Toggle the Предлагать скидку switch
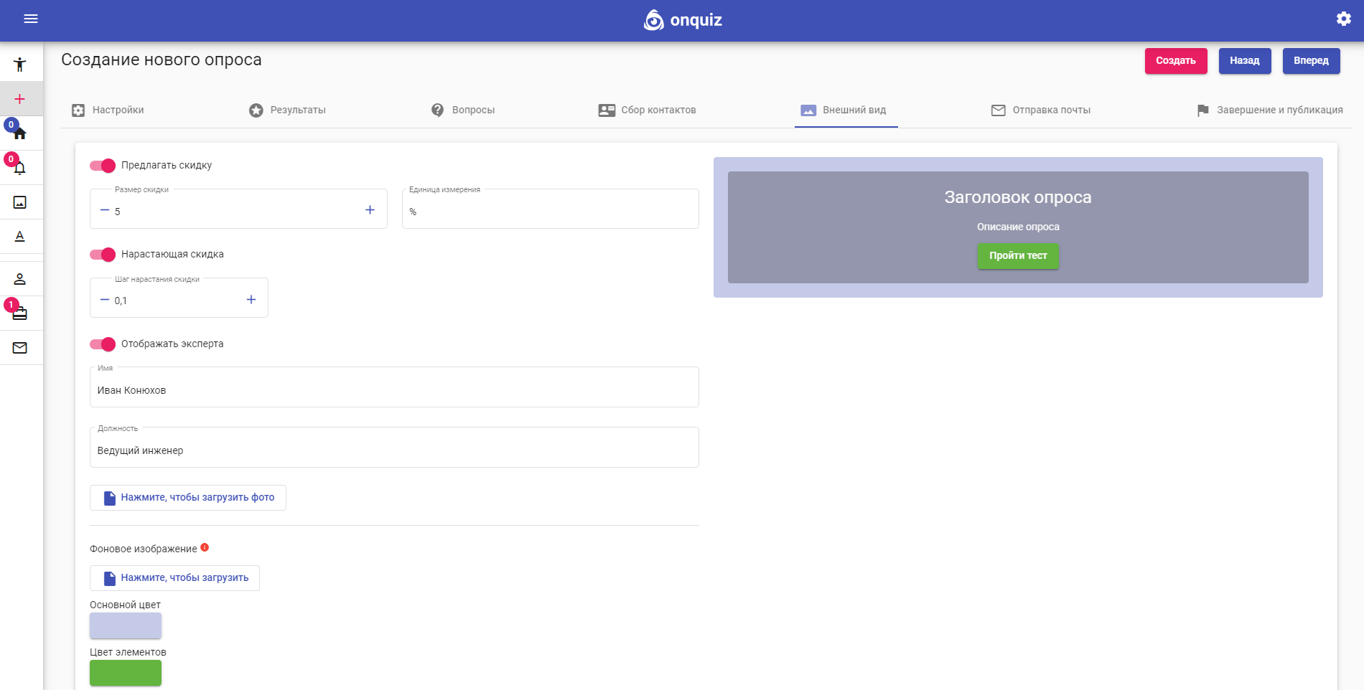1364x690 pixels. pyautogui.click(x=103, y=166)
